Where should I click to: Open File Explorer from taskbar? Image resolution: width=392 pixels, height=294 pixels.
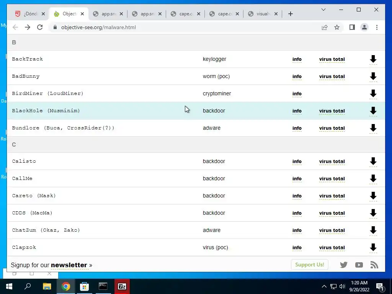tap(47, 286)
